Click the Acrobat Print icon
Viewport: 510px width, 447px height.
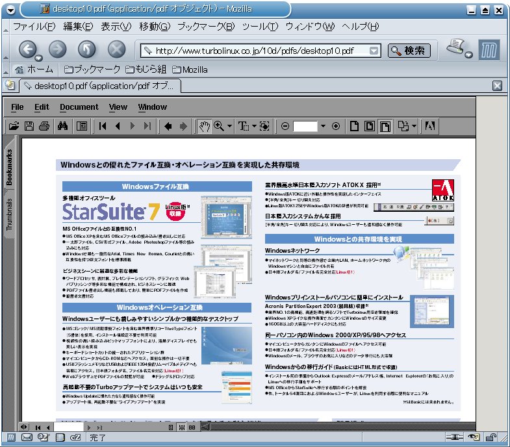pos(44,126)
